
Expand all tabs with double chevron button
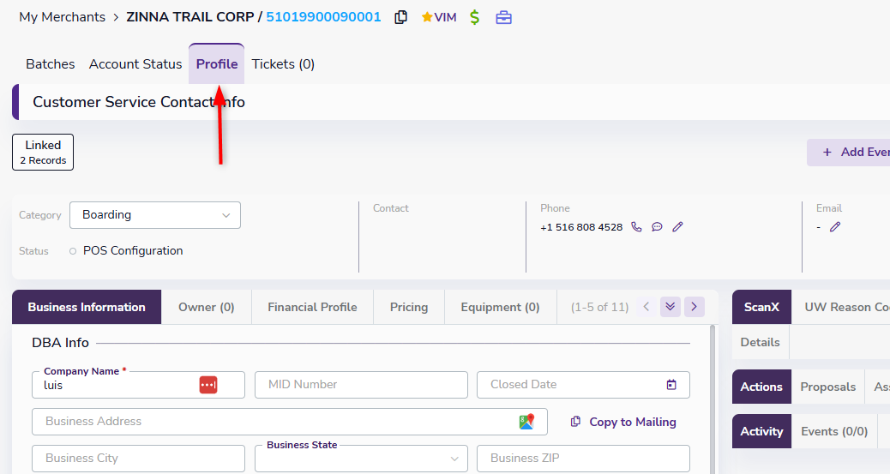tap(671, 307)
